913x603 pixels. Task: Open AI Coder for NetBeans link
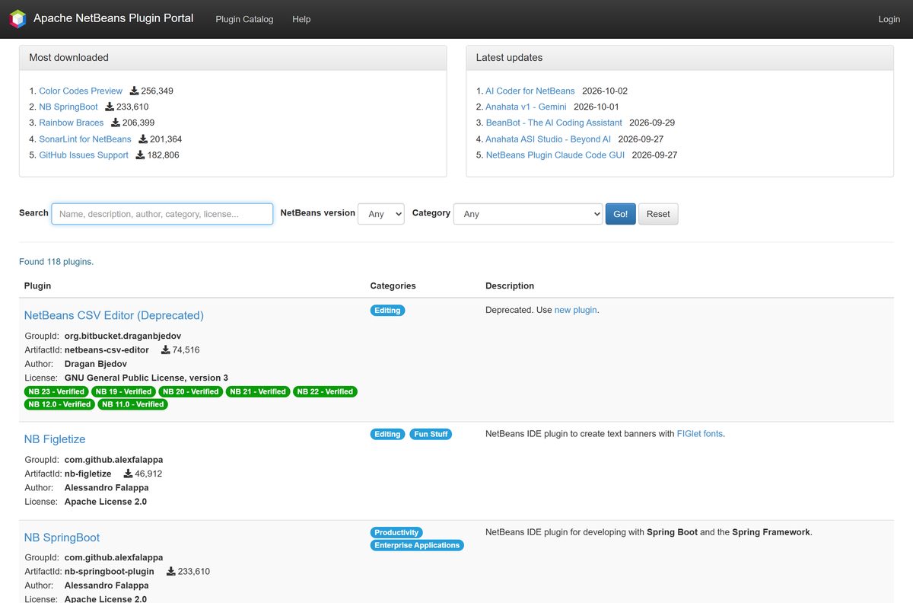pos(530,91)
